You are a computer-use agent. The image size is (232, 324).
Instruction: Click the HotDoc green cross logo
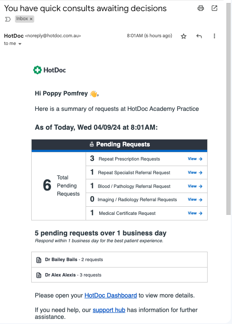tap(37, 70)
